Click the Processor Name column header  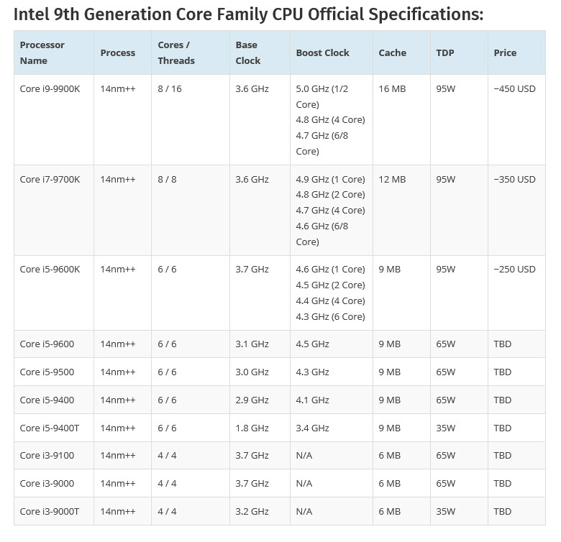coord(42,52)
